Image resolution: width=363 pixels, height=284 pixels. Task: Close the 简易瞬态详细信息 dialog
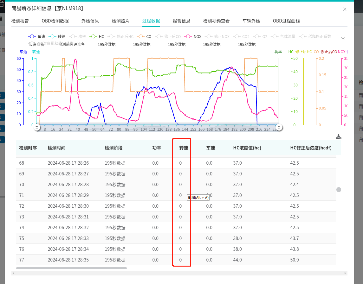[345, 9]
